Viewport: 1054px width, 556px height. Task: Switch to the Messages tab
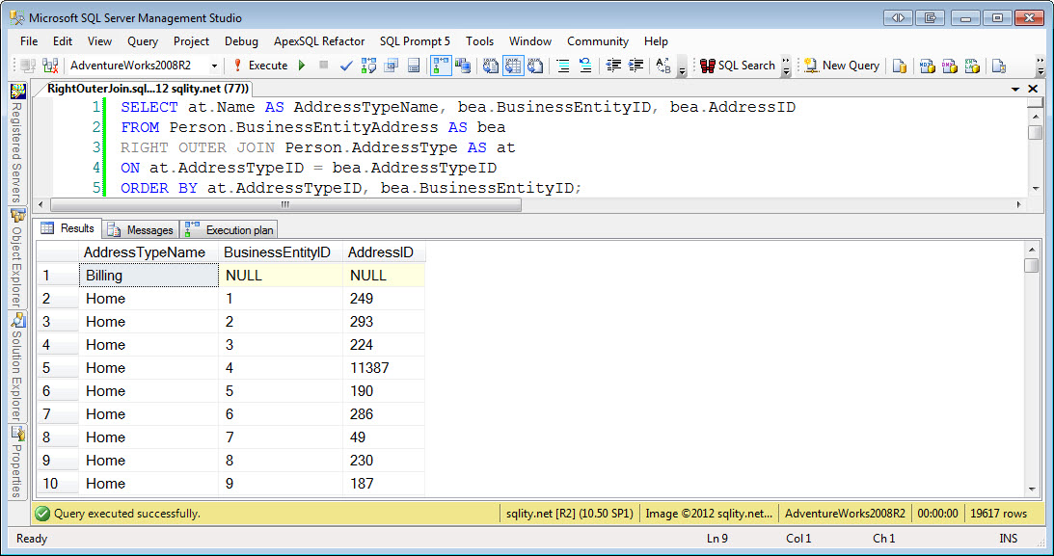[x=141, y=229]
